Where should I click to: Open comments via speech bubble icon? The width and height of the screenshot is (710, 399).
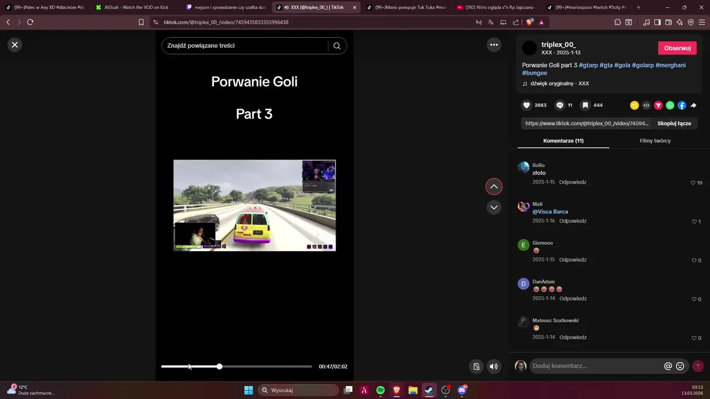560,105
